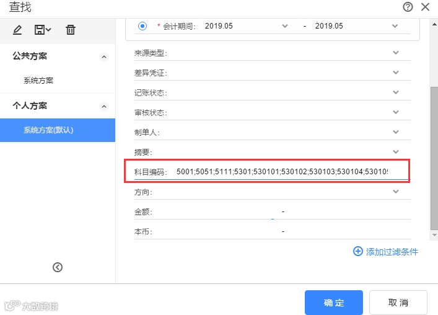Open the end period 2019.05 dropdown
The height and width of the screenshot is (315, 438).
coord(395,26)
